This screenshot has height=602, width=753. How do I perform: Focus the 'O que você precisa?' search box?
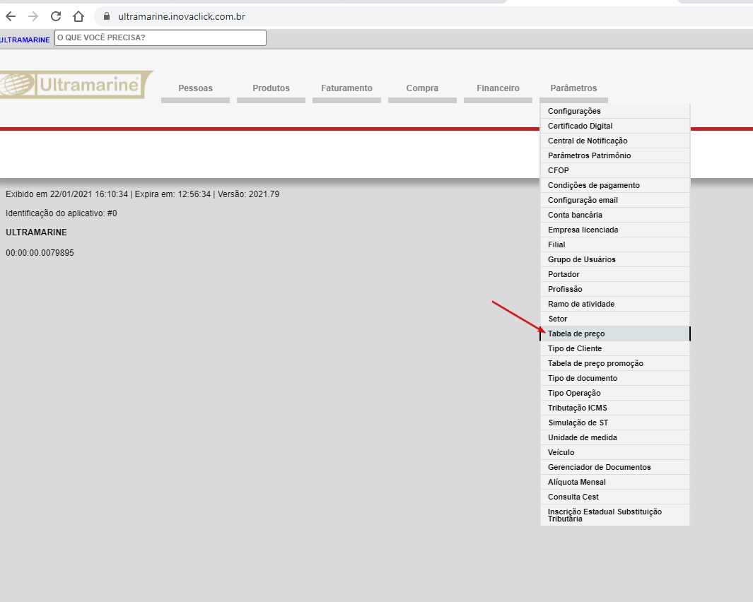[160, 38]
